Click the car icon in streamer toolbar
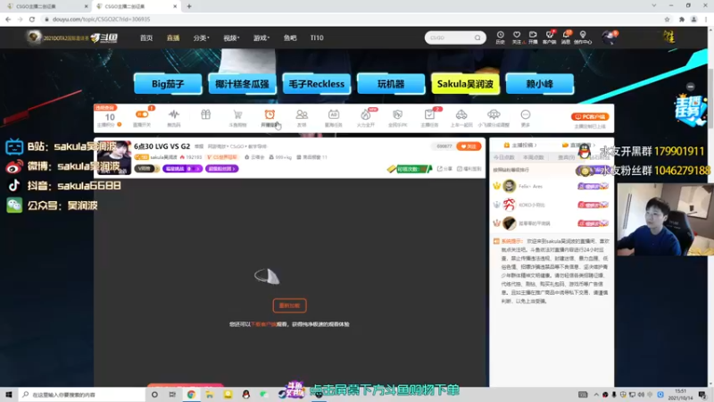This screenshot has height=402, width=714. pyautogui.click(x=461, y=114)
